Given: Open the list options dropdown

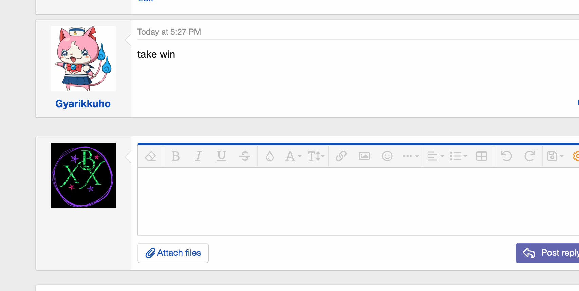Looking at the screenshot, I should point(459,156).
